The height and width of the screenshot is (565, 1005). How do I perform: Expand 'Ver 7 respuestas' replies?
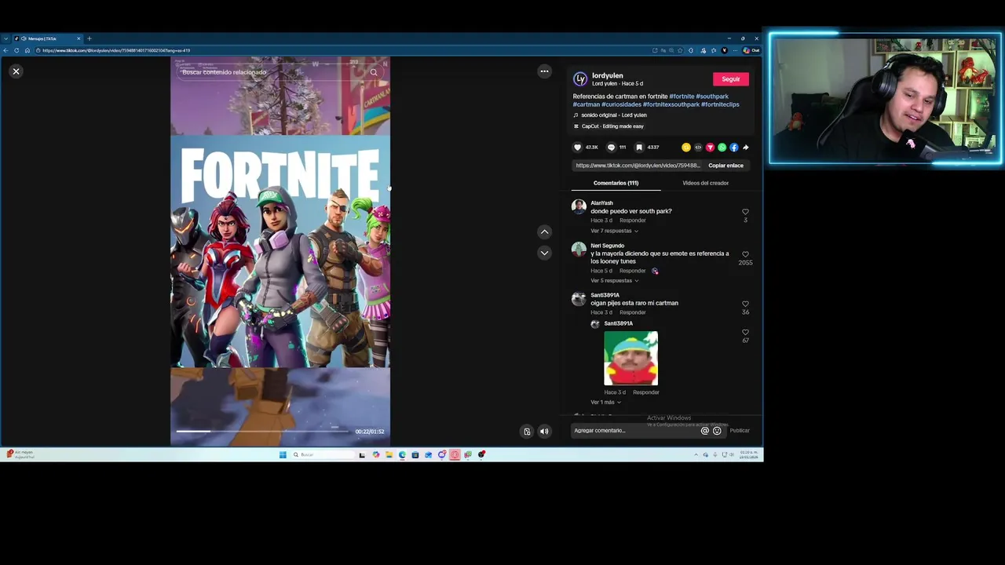[614, 231]
